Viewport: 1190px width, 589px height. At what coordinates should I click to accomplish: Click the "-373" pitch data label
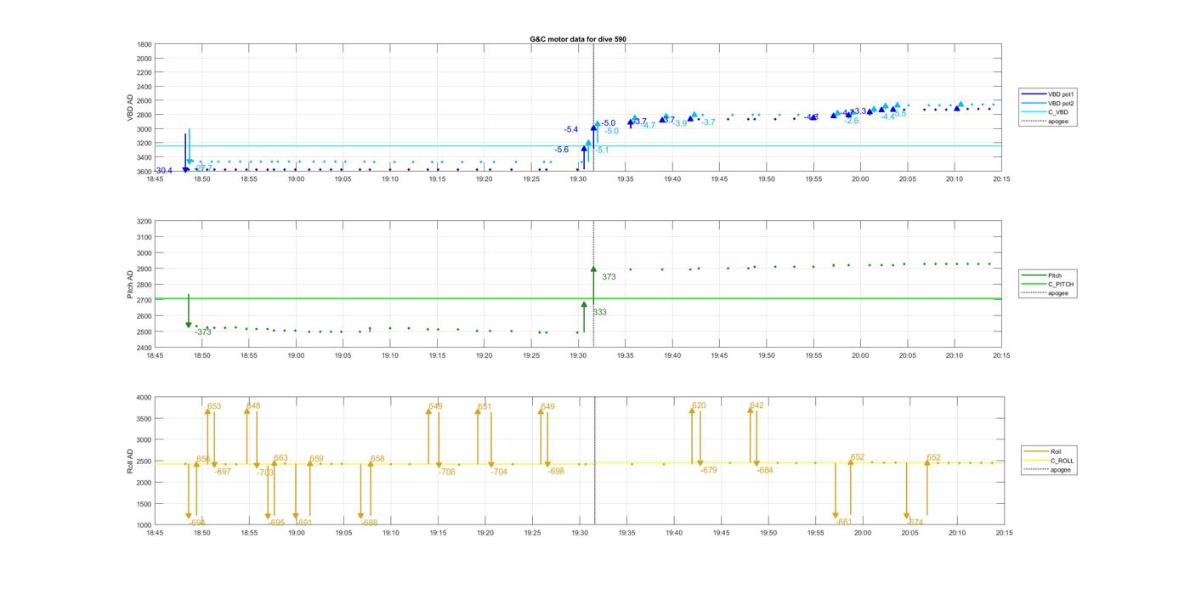203,332
